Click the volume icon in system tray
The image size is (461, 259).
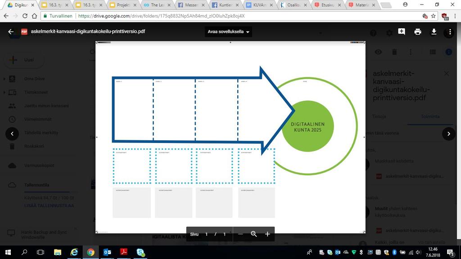(418, 252)
